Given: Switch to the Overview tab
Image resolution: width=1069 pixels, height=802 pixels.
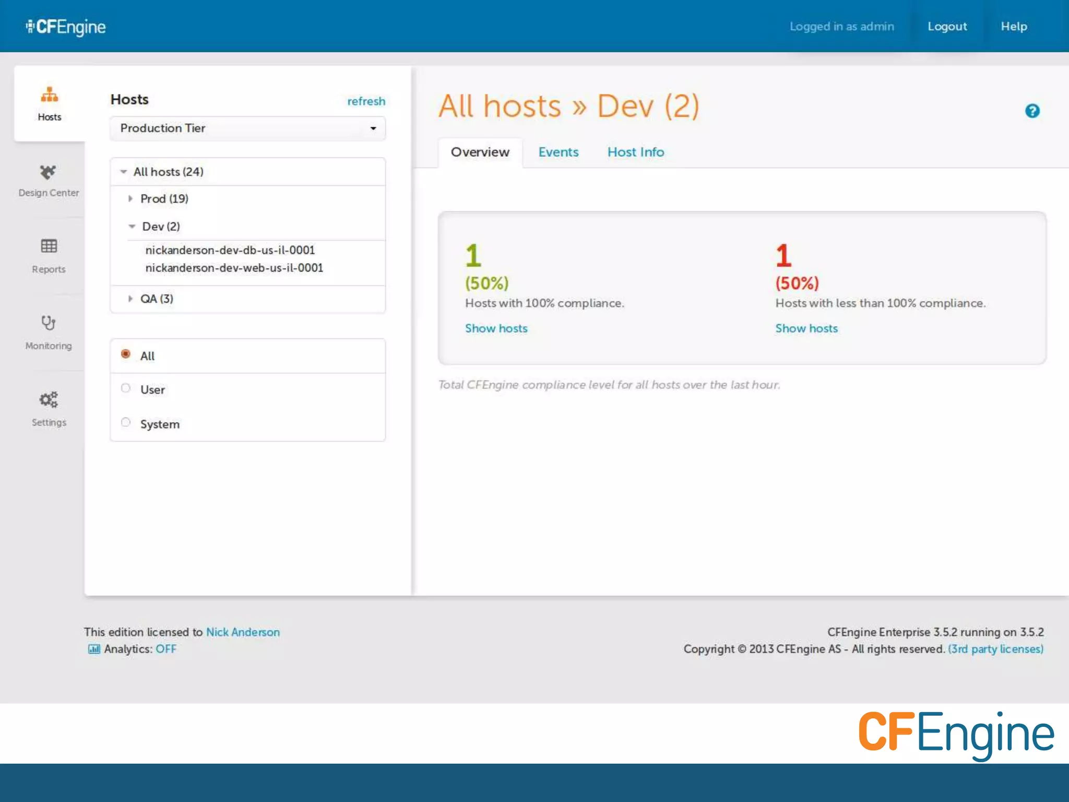Looking at the screenshot, I should click(x=480, y=152).
